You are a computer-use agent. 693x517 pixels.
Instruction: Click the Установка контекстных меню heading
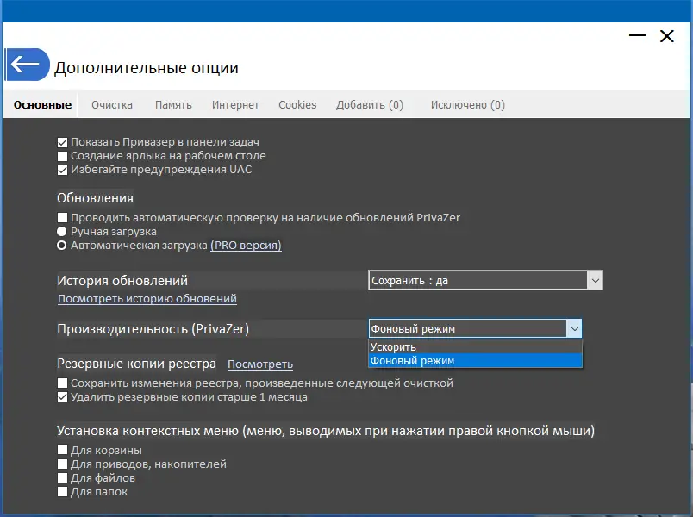(326, 431)
